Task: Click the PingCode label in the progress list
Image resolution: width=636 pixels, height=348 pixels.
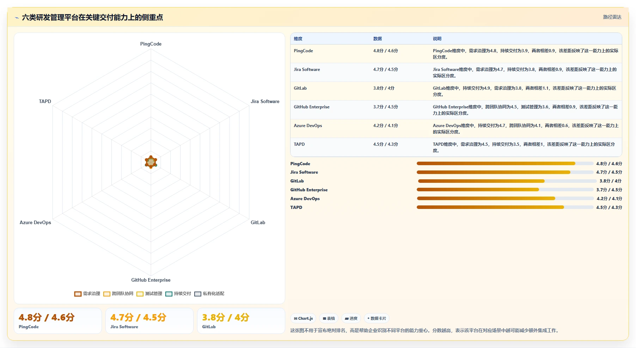Action: coord(300,164)
